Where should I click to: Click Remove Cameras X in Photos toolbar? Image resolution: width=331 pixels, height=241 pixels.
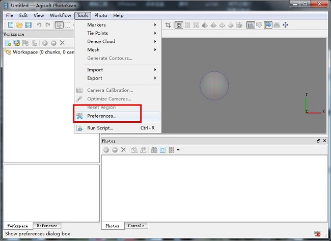click(124, 150)
